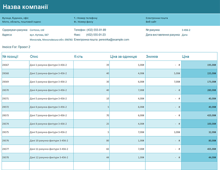This screenshot has height=170, width=220.
Task: Select item number cell Z4573
Action: [15, 115]
